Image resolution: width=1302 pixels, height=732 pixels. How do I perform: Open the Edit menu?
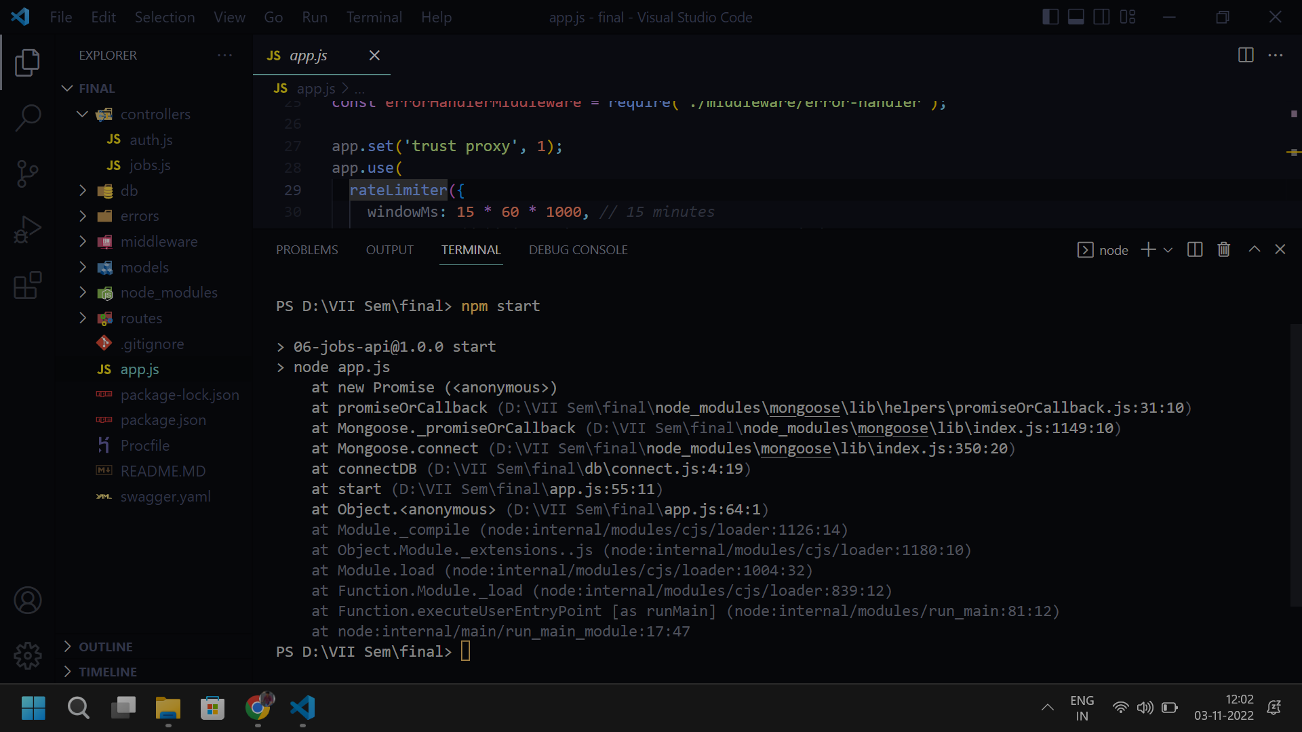pyautogui.click(x=104, y=17)
